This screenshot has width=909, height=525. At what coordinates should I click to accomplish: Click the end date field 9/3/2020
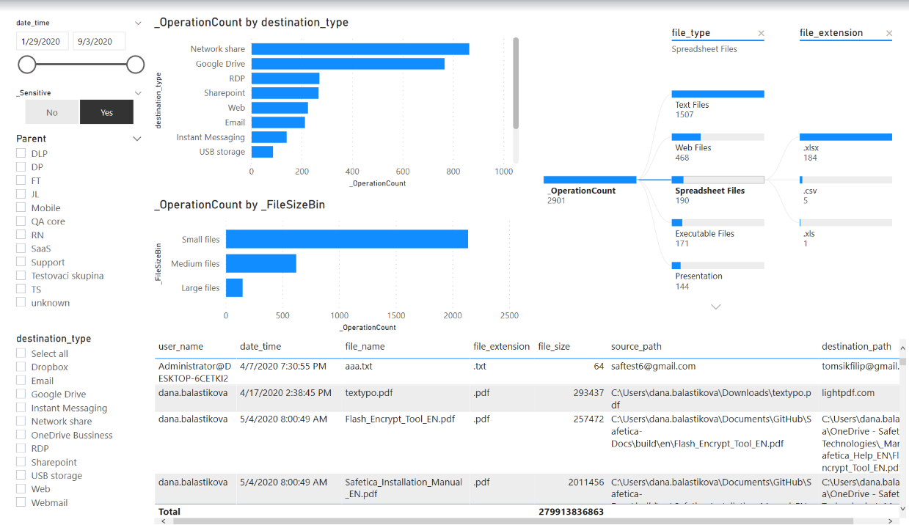[98, 42]
